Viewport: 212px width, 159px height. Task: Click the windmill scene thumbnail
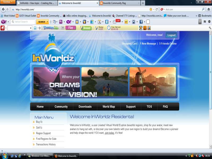153,82
